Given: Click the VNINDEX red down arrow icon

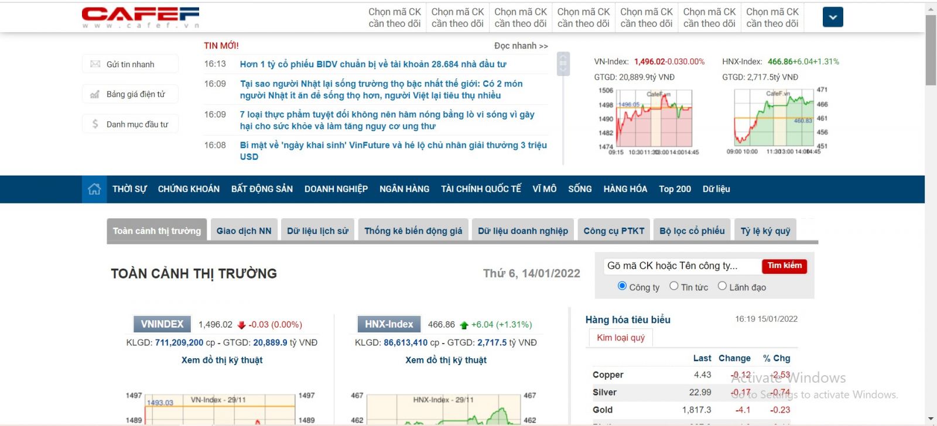Looking at the screenshot, I should pos(241,325).
